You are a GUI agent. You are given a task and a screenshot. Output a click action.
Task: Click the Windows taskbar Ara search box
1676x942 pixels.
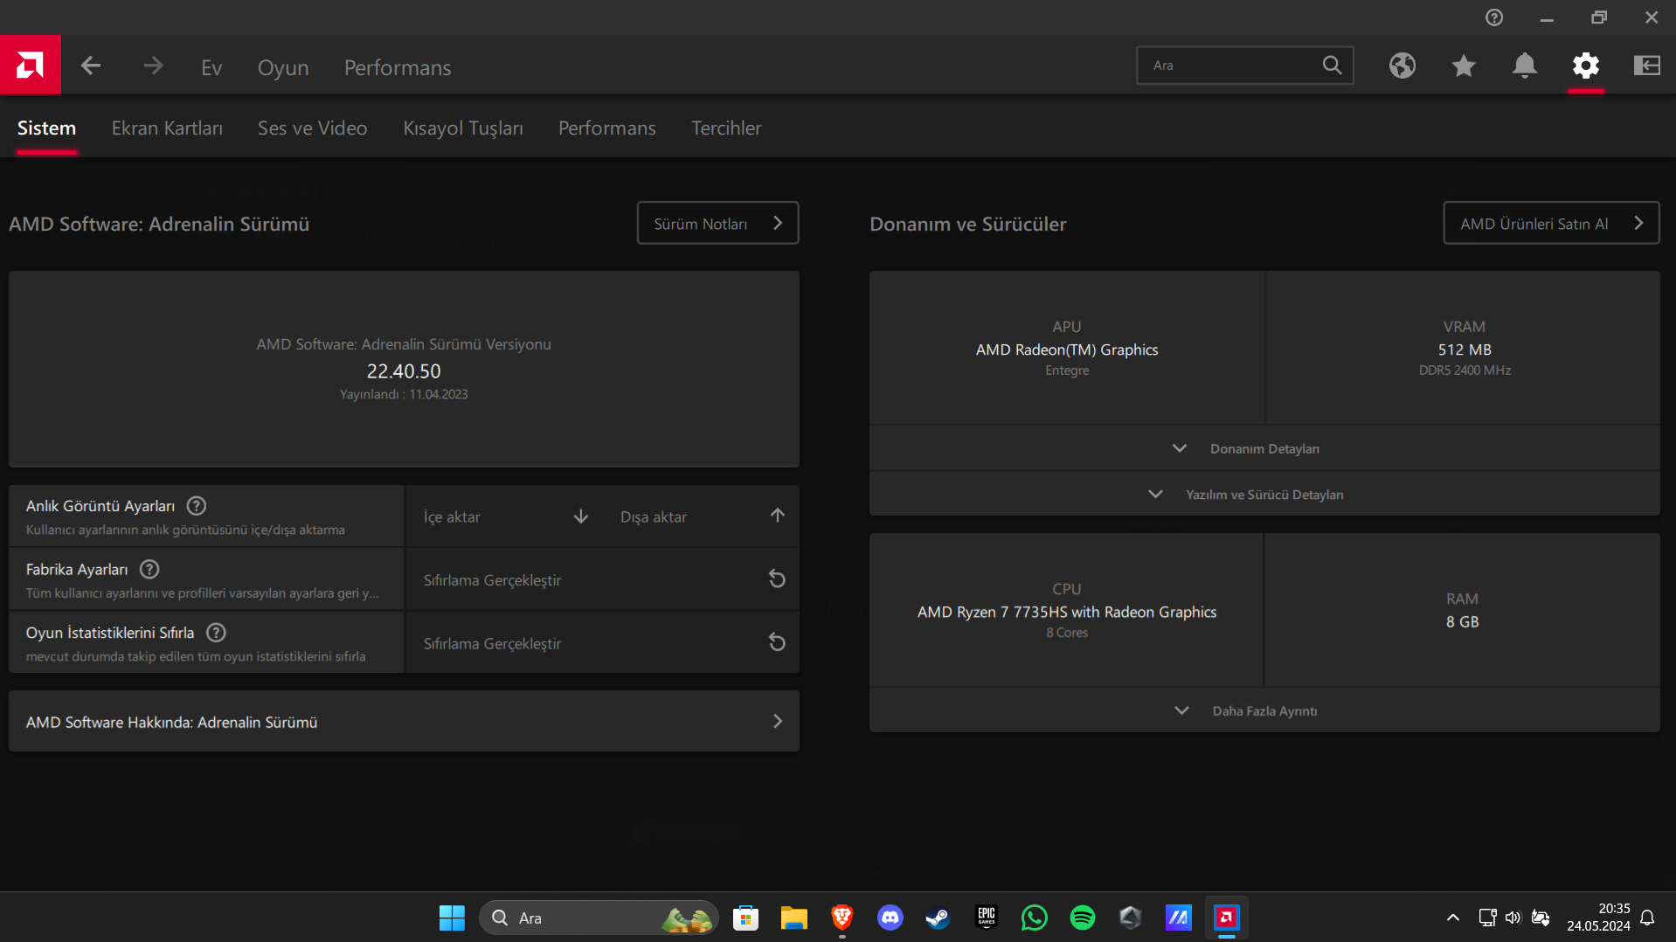[x=599, y=918]
